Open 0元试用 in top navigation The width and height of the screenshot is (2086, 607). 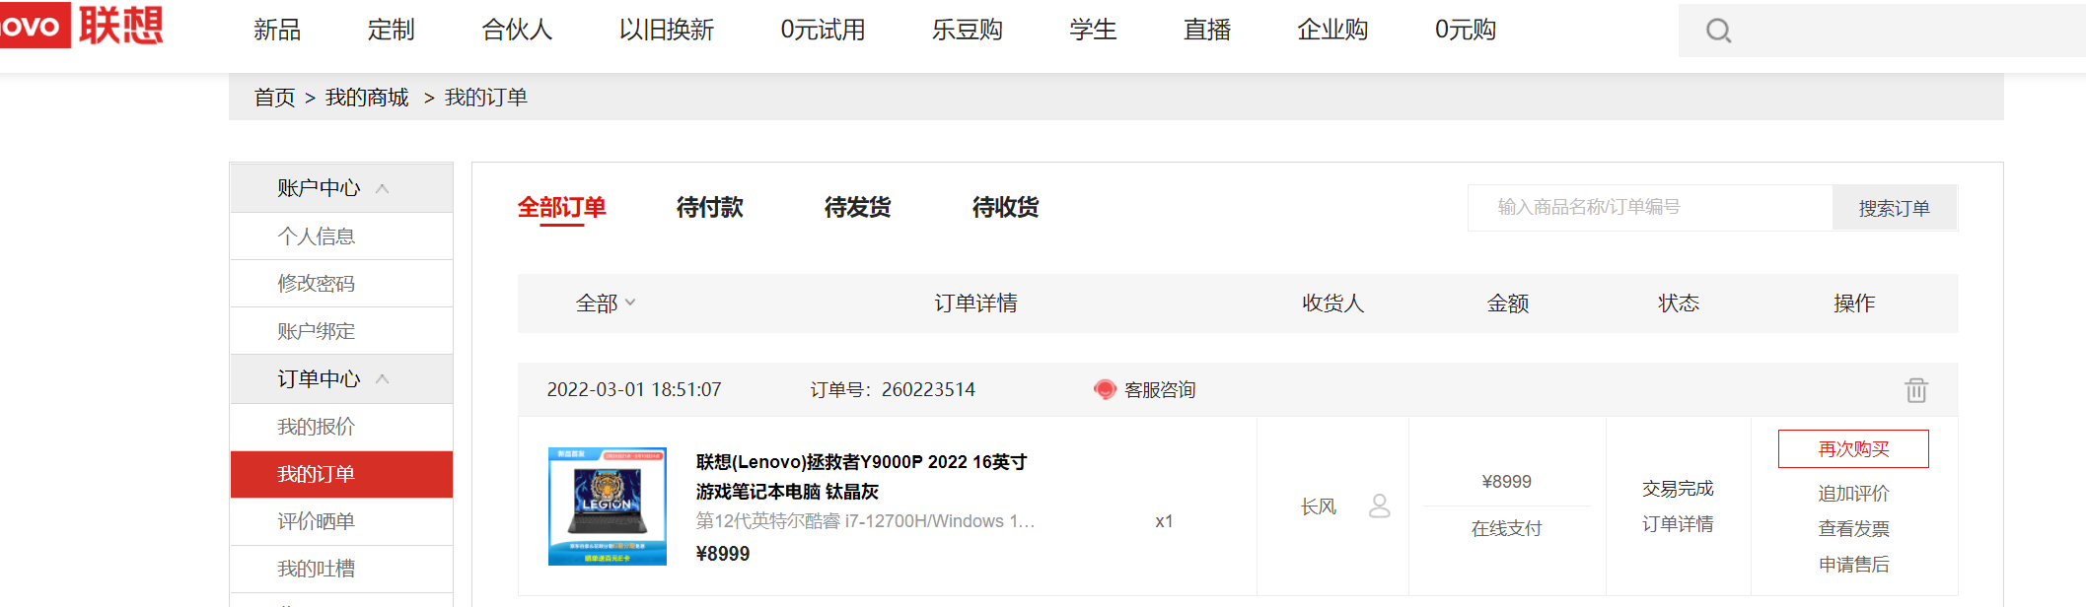[823, 31]
